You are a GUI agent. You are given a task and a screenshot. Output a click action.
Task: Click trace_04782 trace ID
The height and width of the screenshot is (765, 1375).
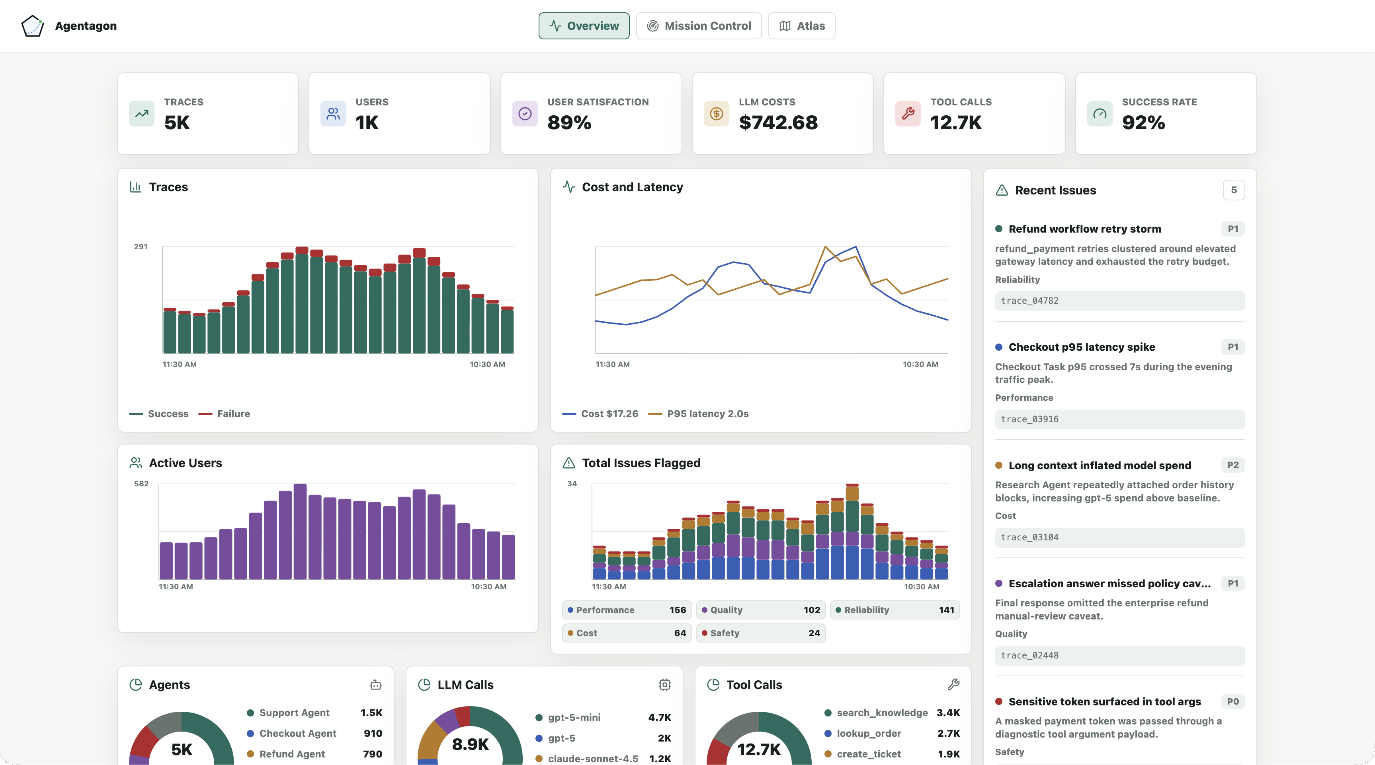1119,301
